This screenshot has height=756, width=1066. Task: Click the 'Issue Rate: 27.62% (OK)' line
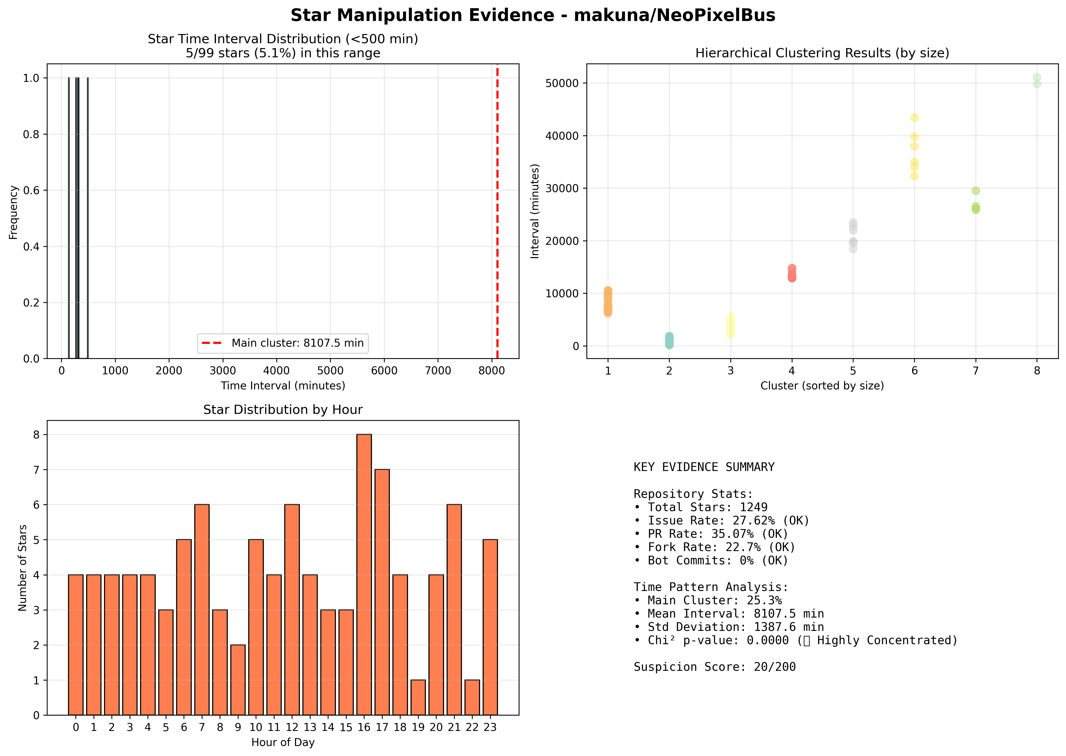[x=721, y=520]
